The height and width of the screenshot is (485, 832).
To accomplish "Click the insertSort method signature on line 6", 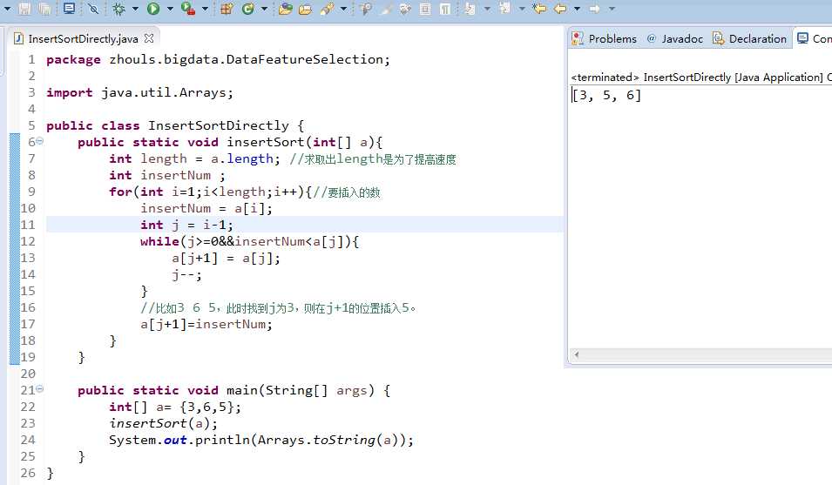I will point(230,142).
